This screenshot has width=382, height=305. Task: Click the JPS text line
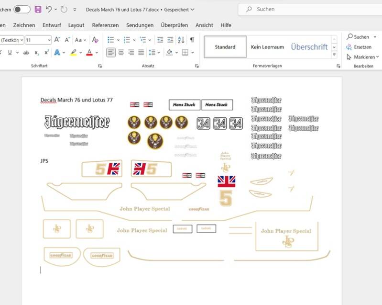44,161
